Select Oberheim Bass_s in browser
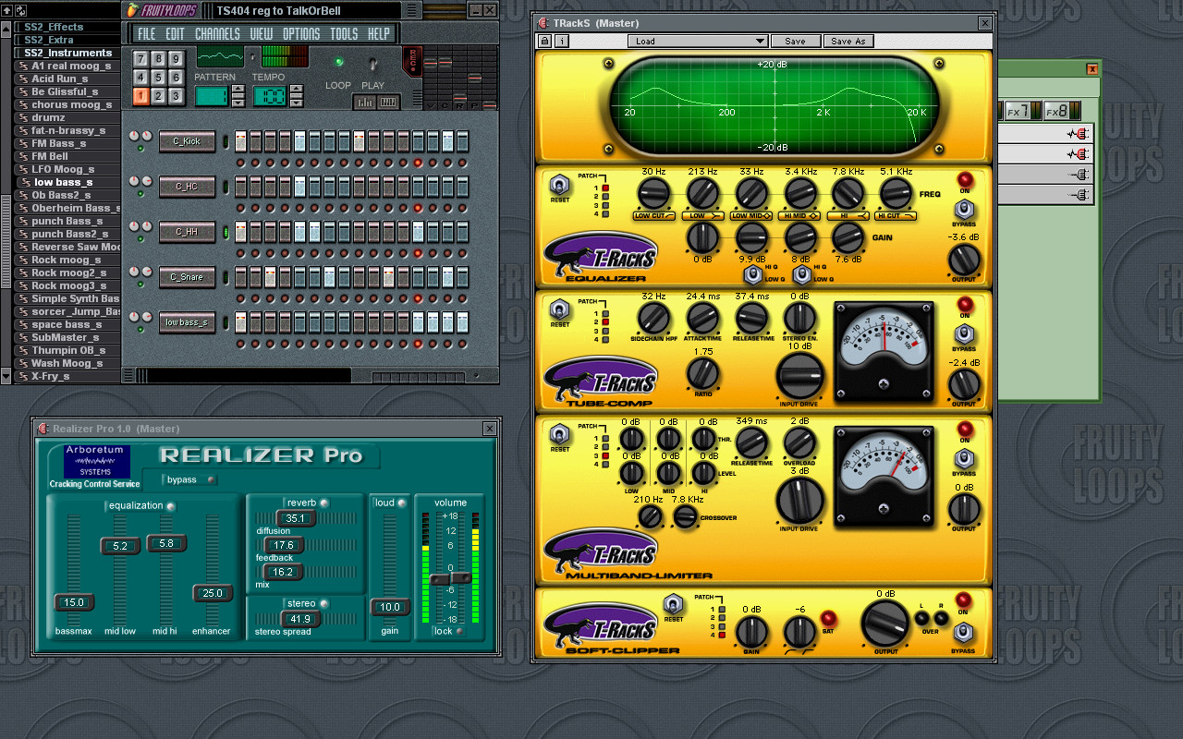 click(76, 208)
